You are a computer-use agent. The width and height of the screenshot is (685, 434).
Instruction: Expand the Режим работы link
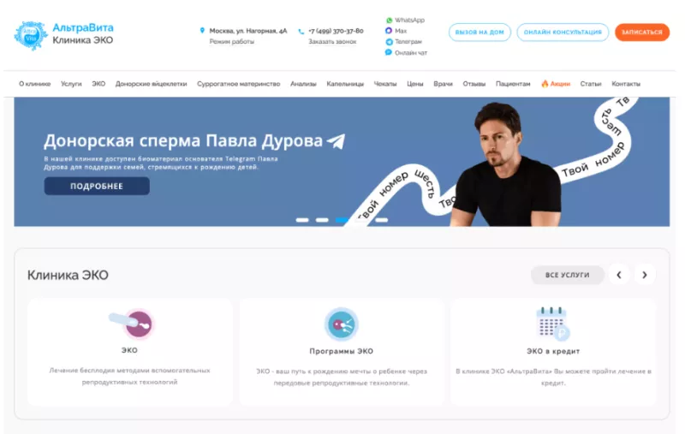pyautogui.click(x=231, y=42)
